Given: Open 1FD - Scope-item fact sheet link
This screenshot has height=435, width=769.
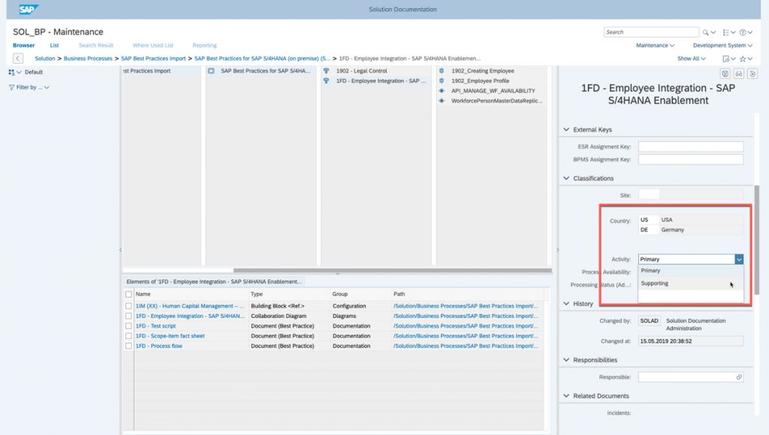Looking at the screenshot, I should coord(170,336).
